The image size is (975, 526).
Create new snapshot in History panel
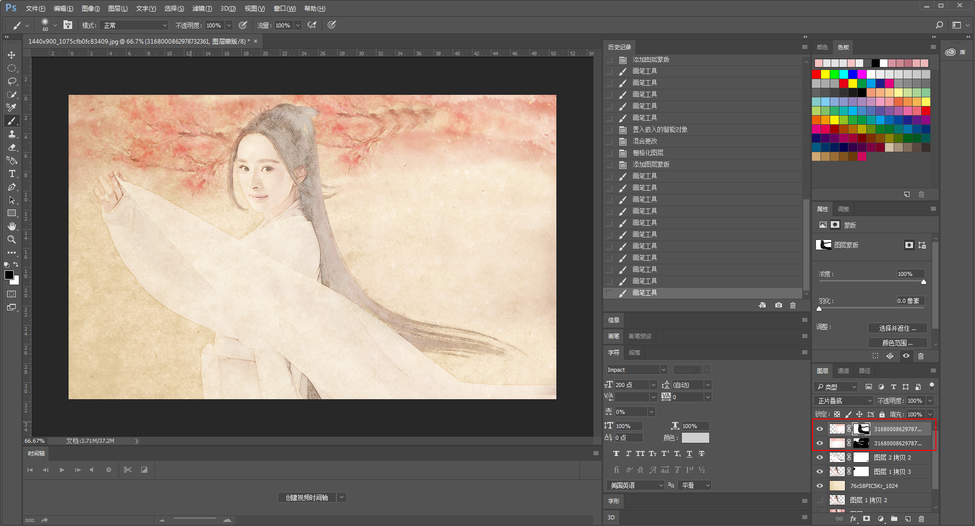click(x=778, y=305)
